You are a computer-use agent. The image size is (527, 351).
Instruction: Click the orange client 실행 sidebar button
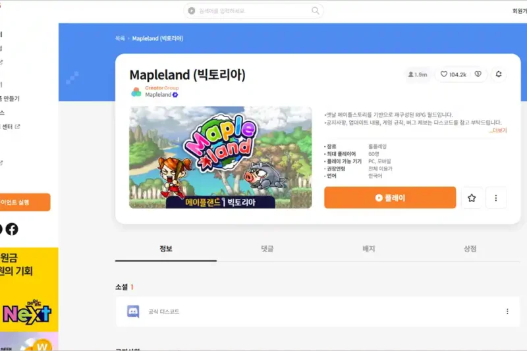24,202
